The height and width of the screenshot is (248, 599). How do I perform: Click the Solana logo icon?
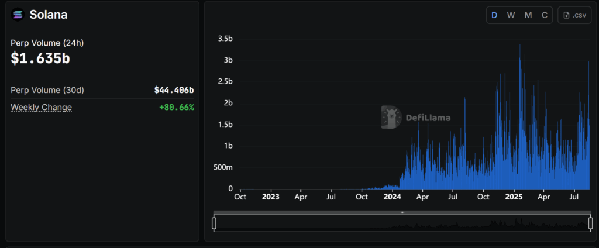click(18, 15)
